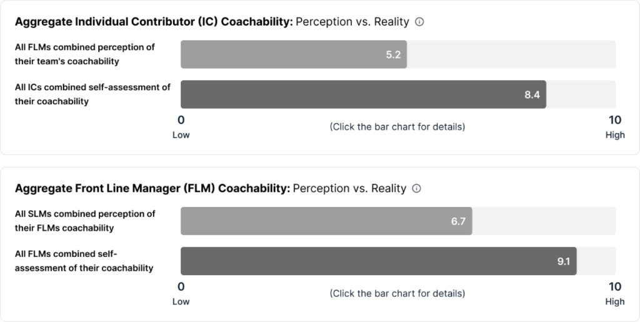Click the 9.1 score value label
This screenshot has width=640, height=322.
coord(564,261)
